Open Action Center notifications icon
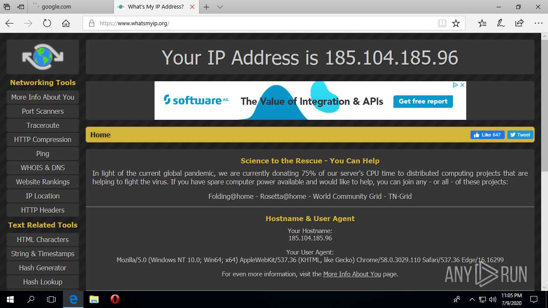548x308 pixels. (x=534, y=299)
